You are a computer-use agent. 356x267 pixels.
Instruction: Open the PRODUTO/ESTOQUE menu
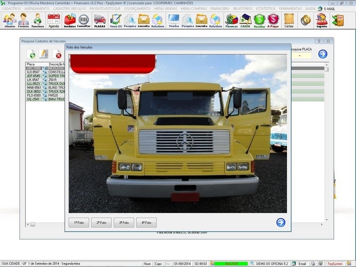tap(105, 8)
